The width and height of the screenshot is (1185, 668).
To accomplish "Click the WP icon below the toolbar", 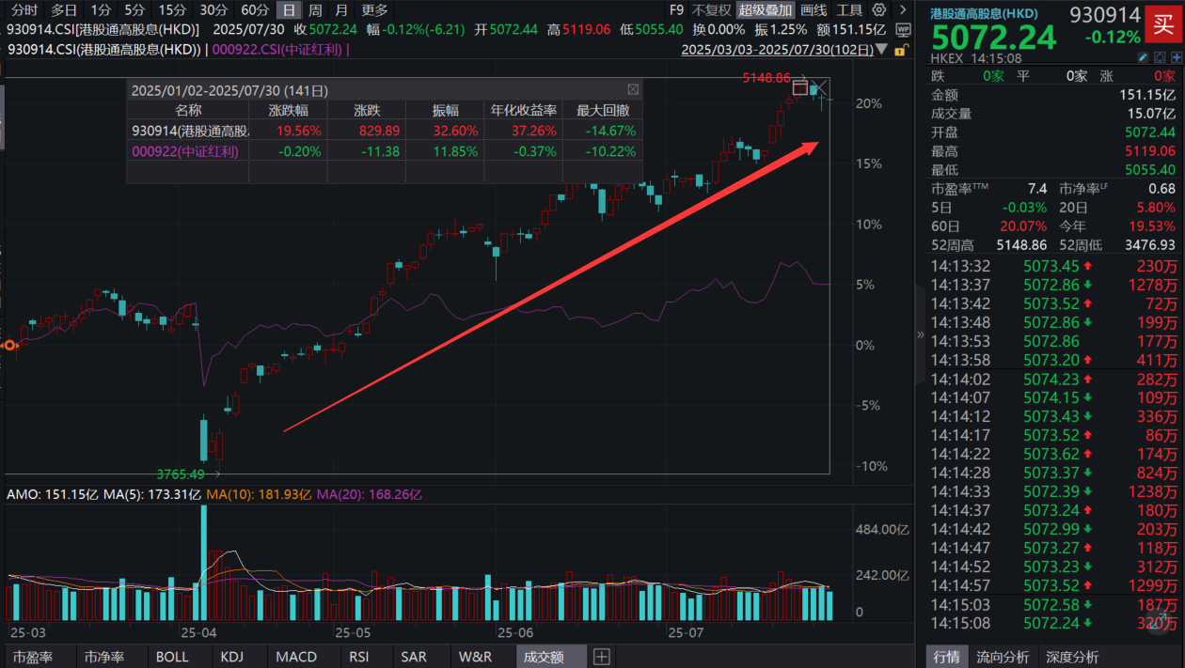I will pos(903,28).
